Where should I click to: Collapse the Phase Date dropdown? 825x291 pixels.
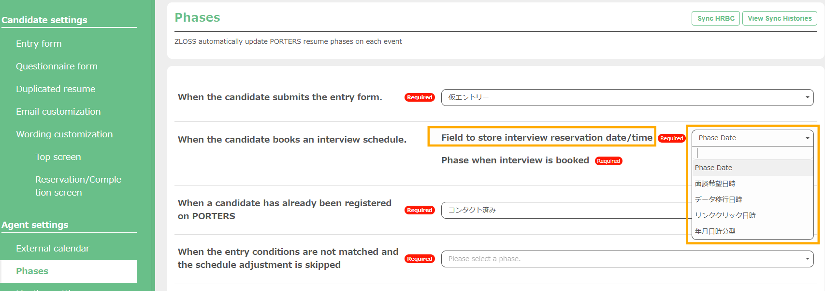752,138
